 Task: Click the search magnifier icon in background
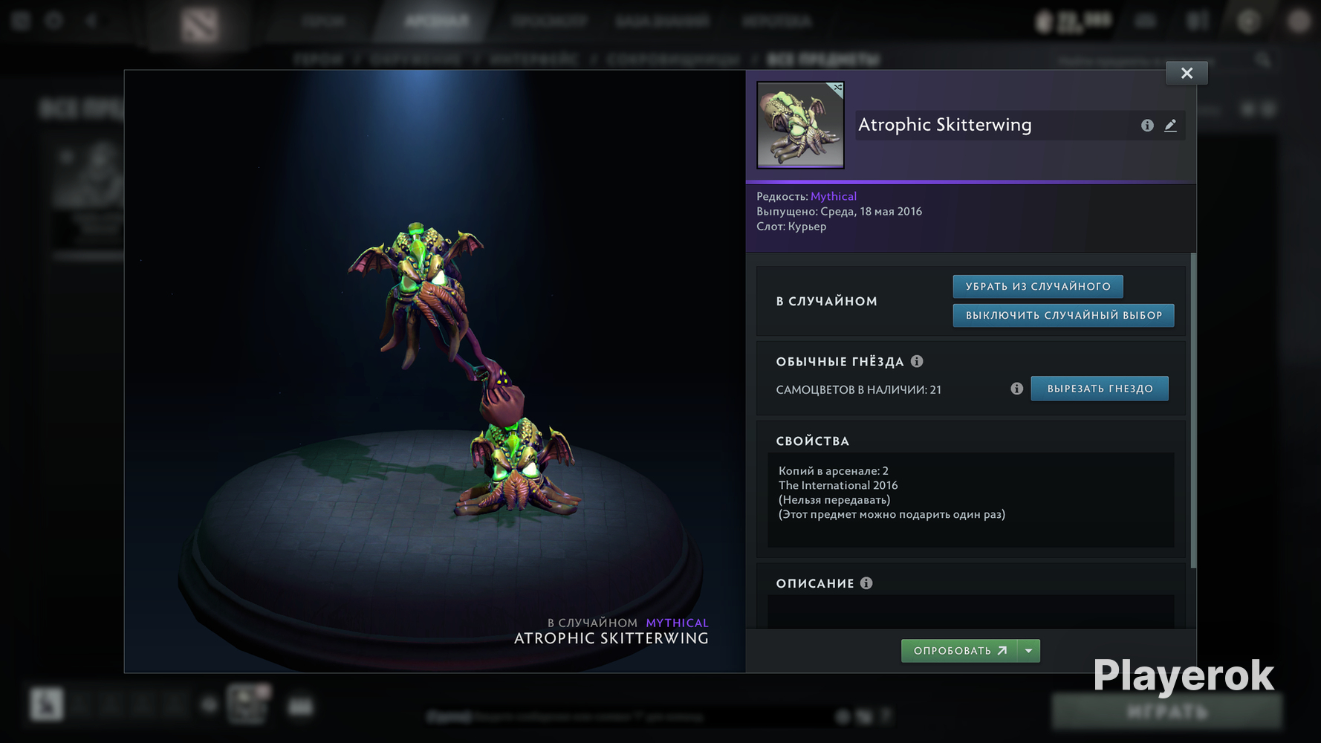click(1263, 60)
